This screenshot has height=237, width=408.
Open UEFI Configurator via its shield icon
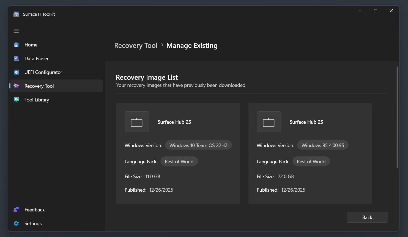[x=16, y=72]
